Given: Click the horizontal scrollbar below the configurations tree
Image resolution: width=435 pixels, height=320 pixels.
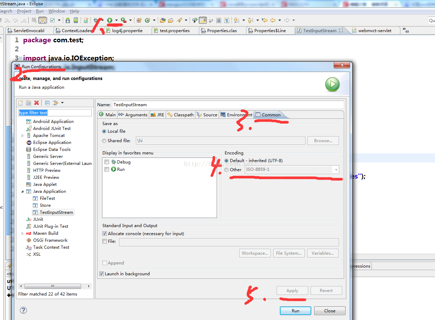Looking at the screenshot, I should 55,286.
